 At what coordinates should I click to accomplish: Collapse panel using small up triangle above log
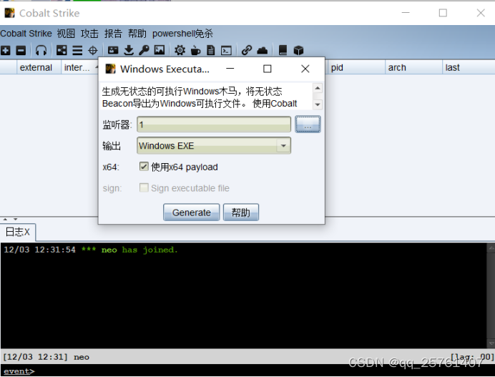tap(5, 219)
